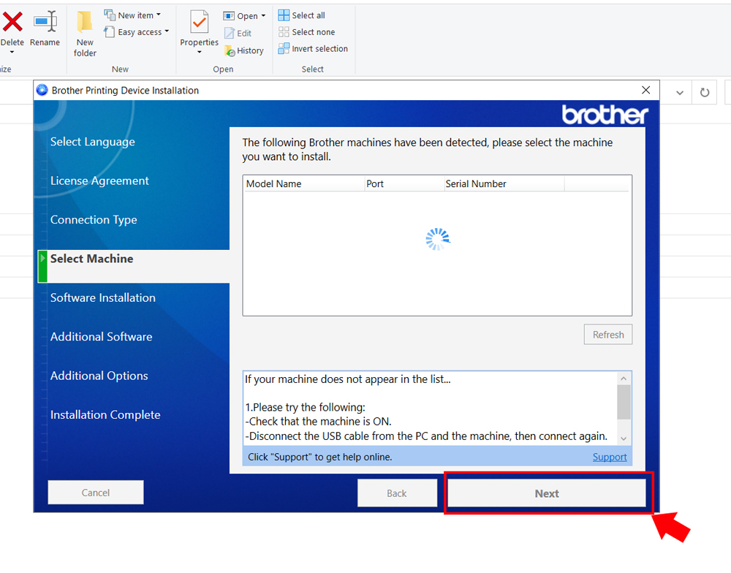Click the File Explorer refresh icon
Screen dimensions: 731x573
(x=705, y=92)
